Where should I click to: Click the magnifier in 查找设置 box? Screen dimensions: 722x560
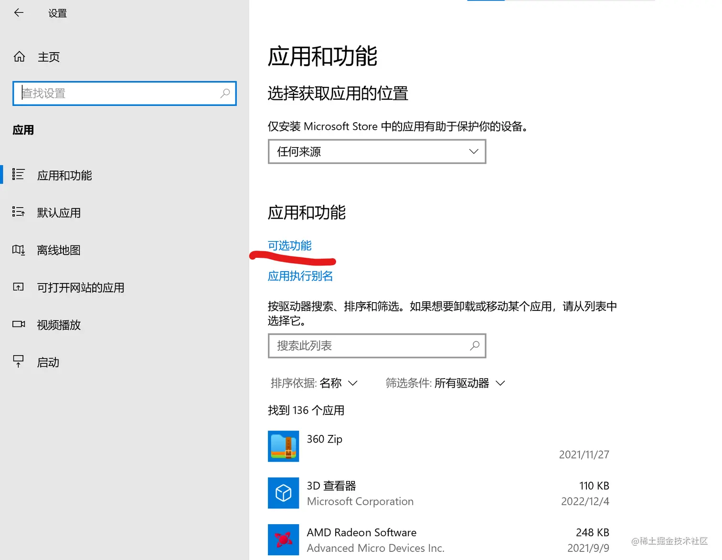[224, 94]
